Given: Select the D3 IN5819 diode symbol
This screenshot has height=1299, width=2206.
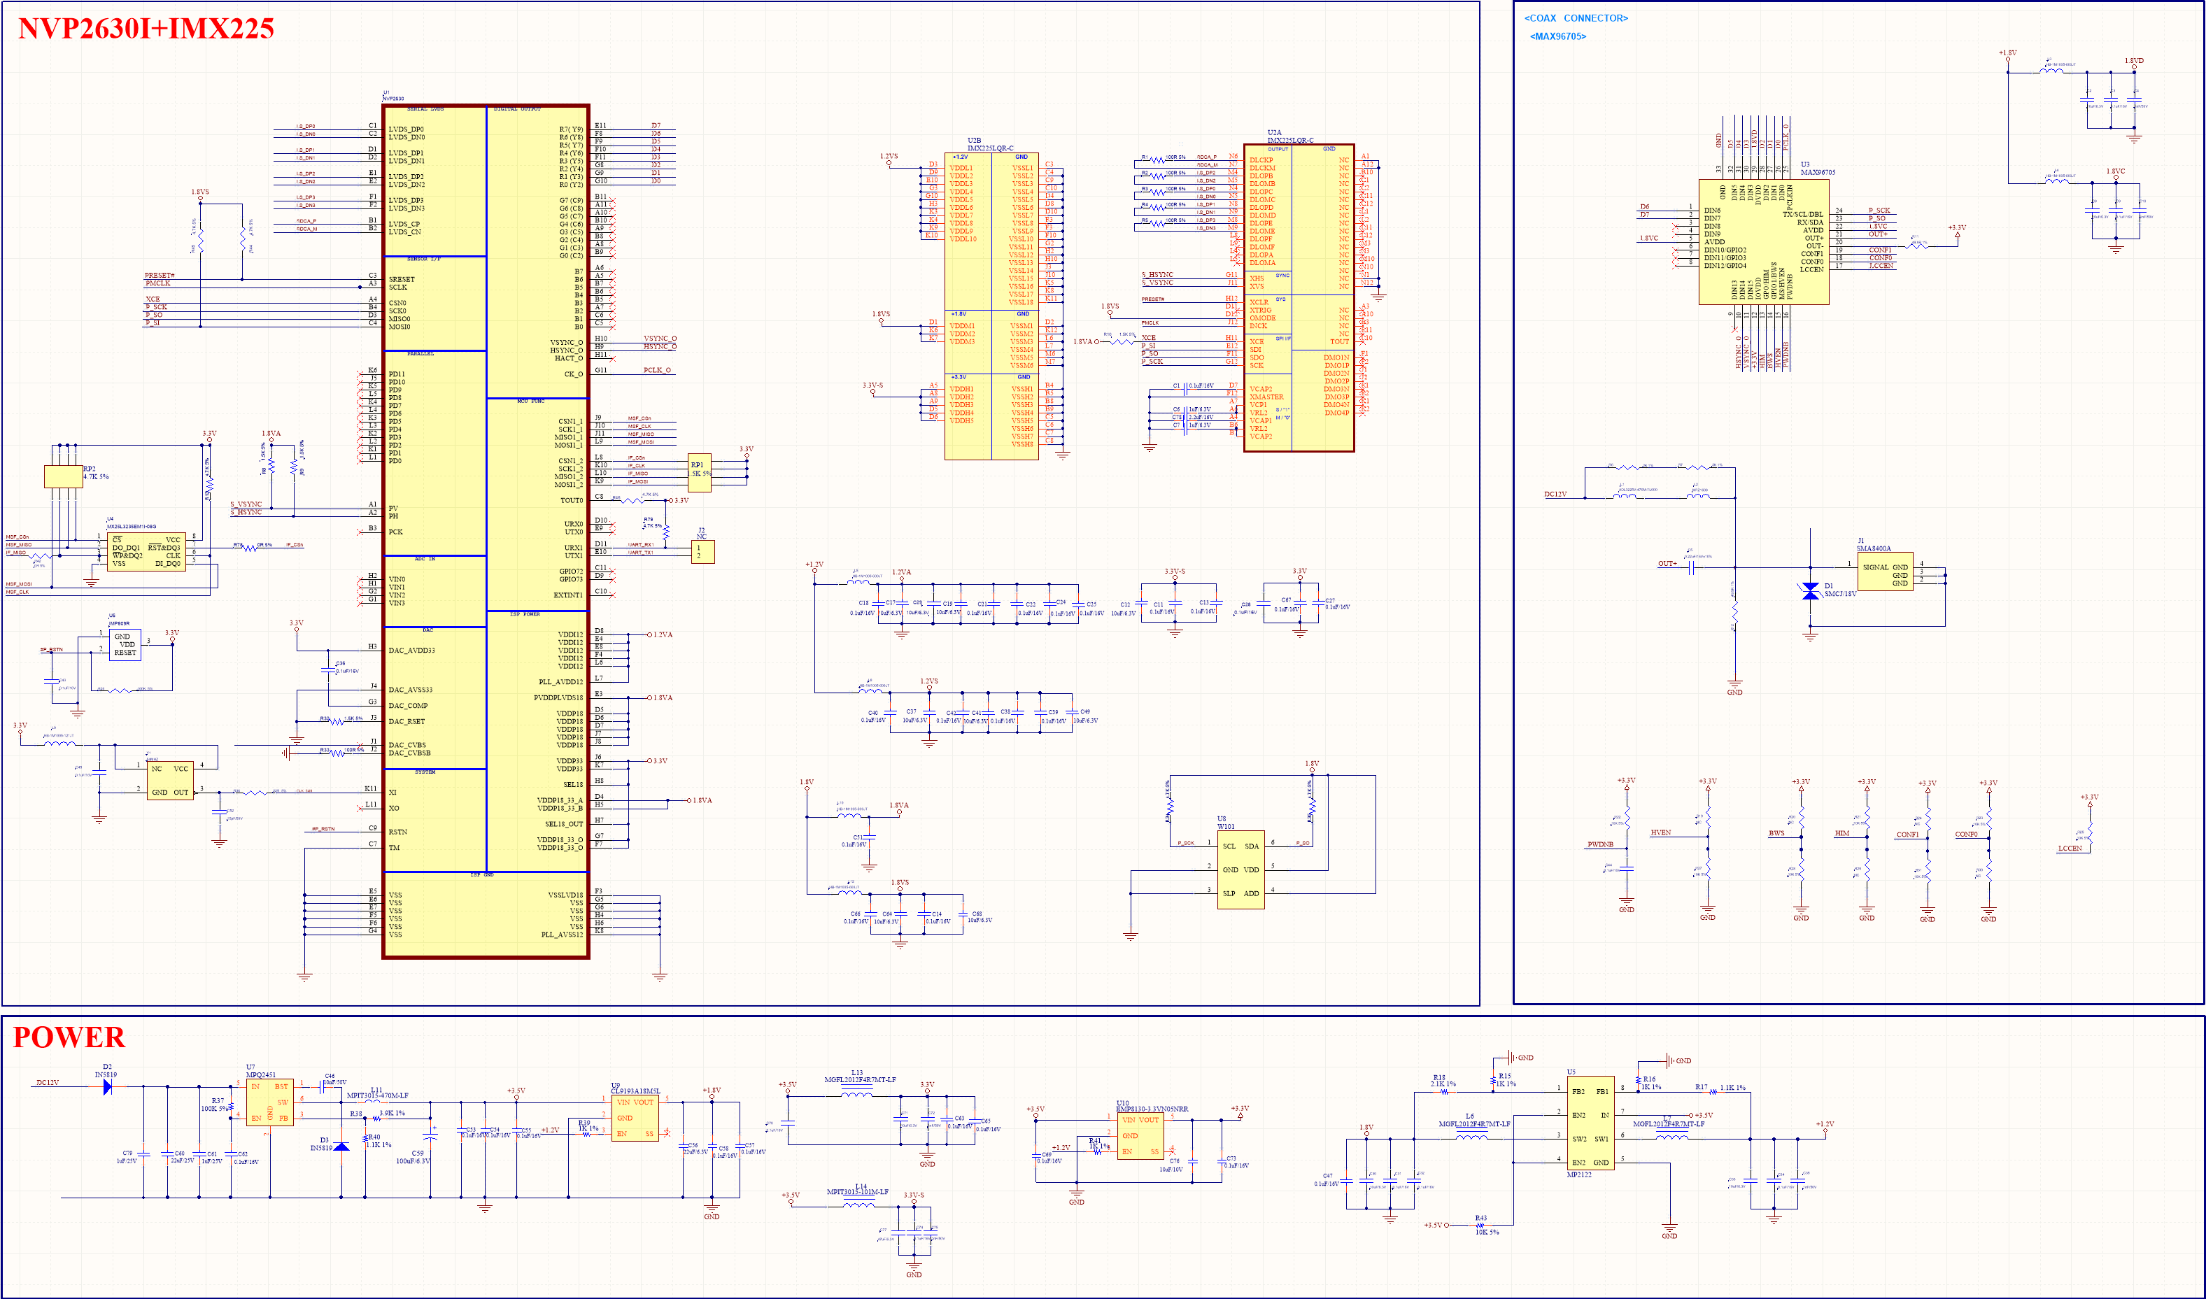Looking at the screenshot, I should pos(341,1147).
